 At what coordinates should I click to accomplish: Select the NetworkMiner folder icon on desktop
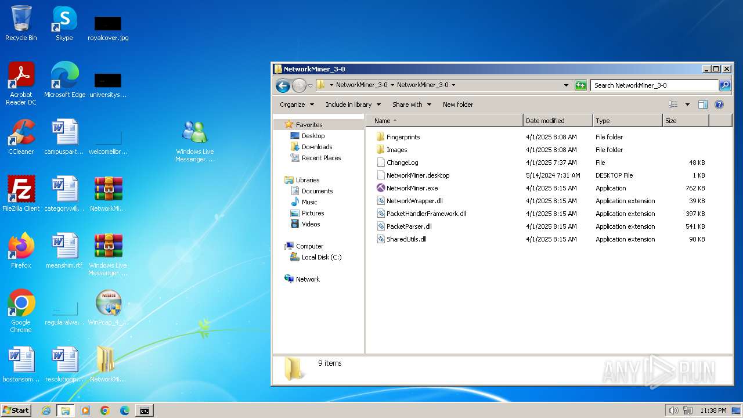click(108, 365)
